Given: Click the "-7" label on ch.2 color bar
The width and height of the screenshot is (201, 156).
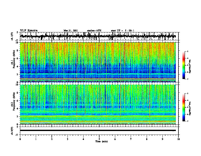Looking at the screenshot, I should tap(187, 121).
